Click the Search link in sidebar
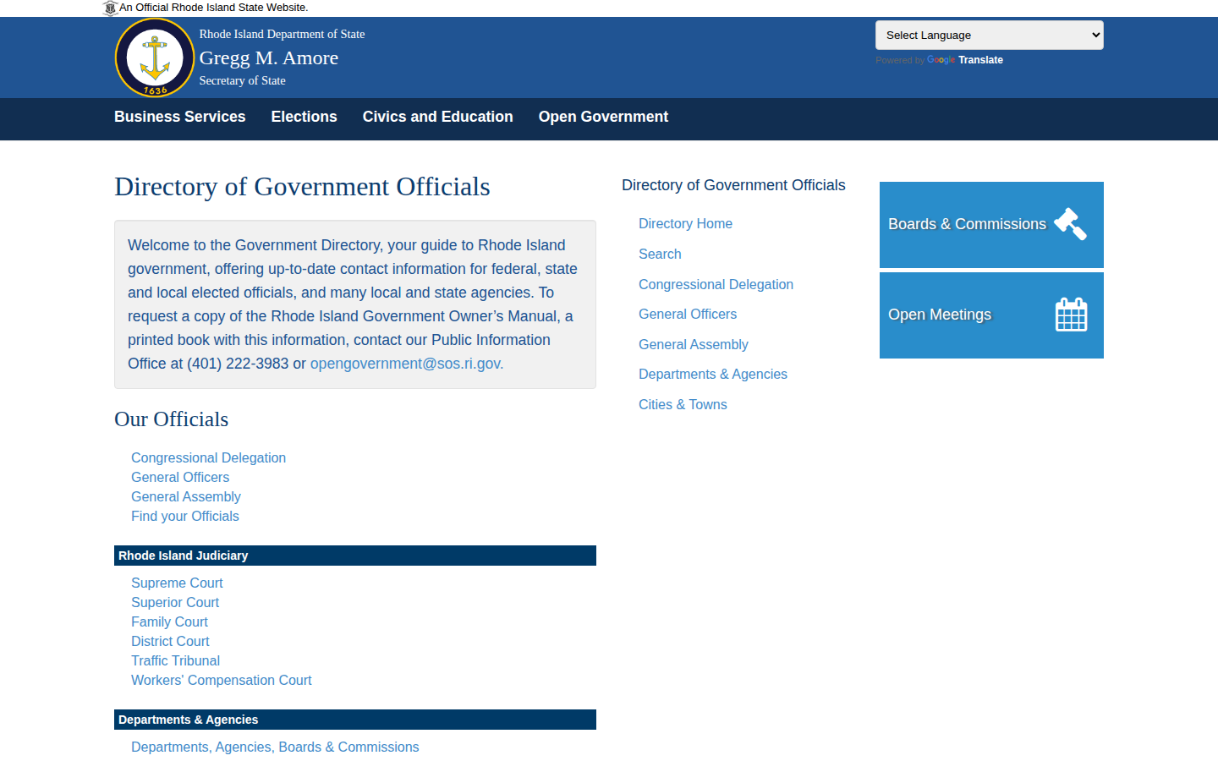The width and height of the screenshot is (1218, 761). click(660, 254)
